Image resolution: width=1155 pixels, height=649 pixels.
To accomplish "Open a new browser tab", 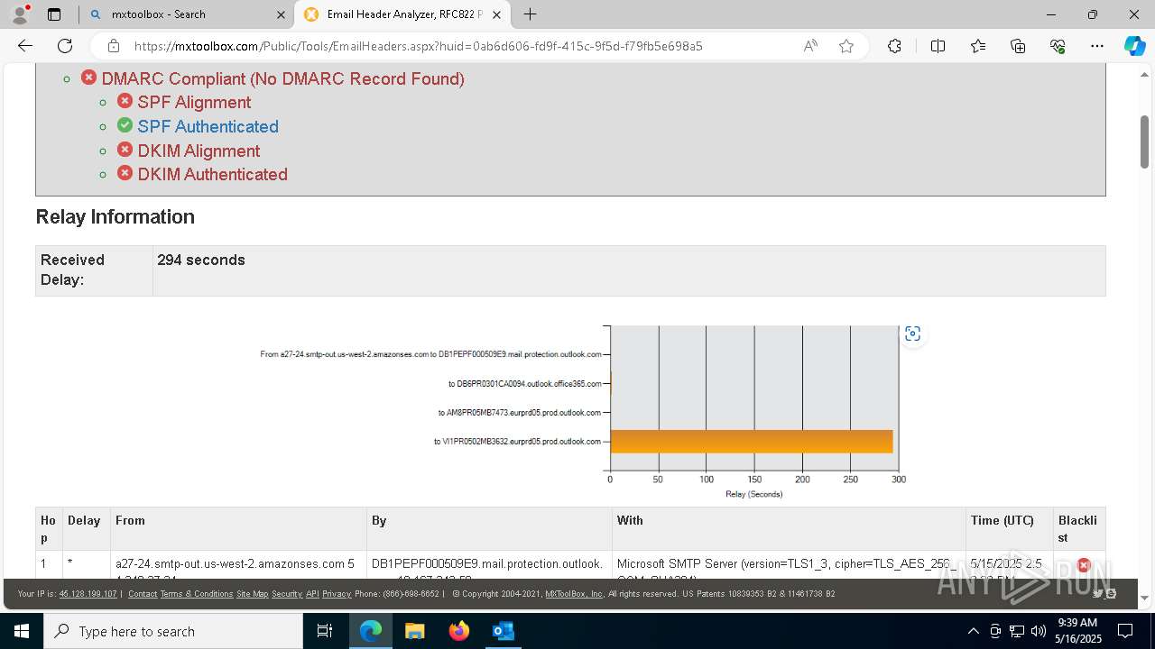I will point(531,14).
